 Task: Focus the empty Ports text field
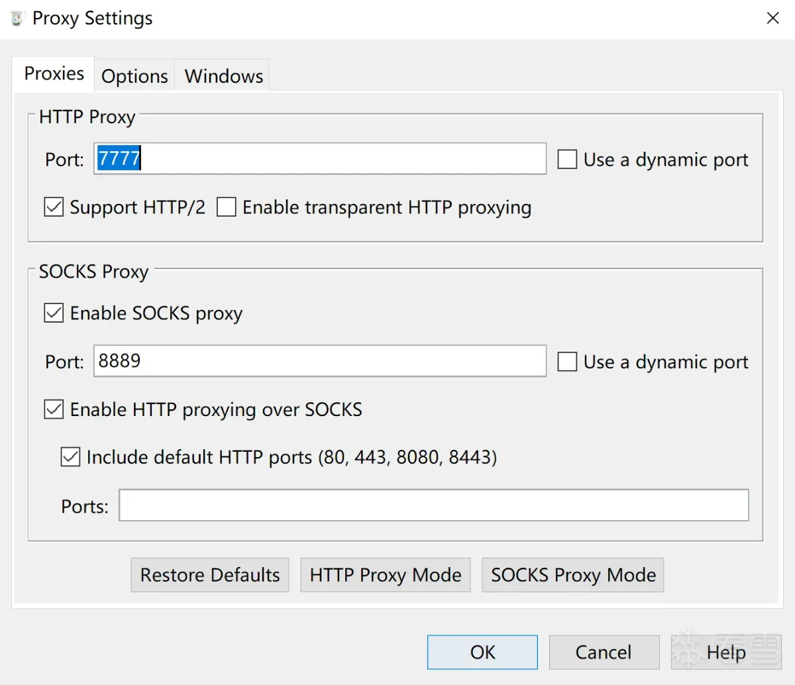point(434,505)
